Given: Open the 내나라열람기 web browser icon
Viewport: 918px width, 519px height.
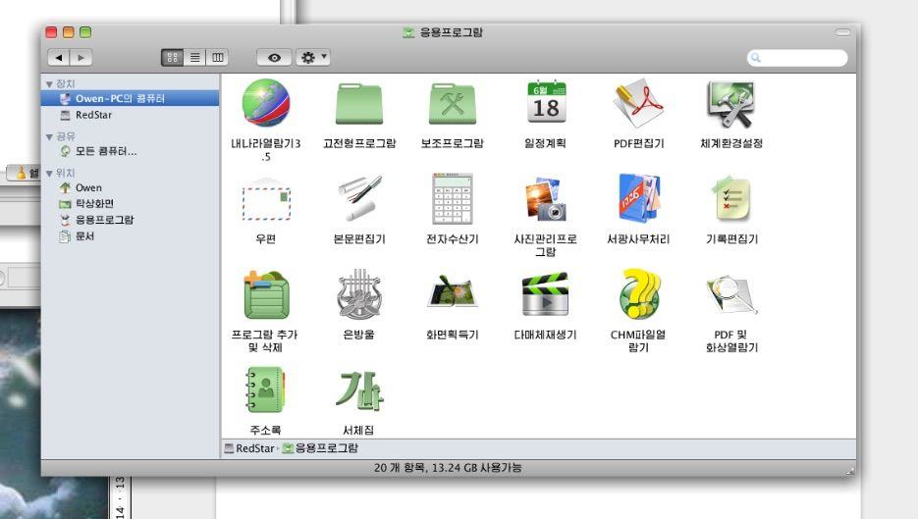Looking at the screenshot, I should pyautogui.click(x=258, y=103).
